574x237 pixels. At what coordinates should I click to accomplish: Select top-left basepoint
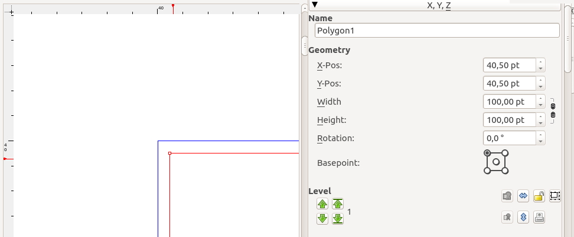pyautogui.click(x=487, y=152)
